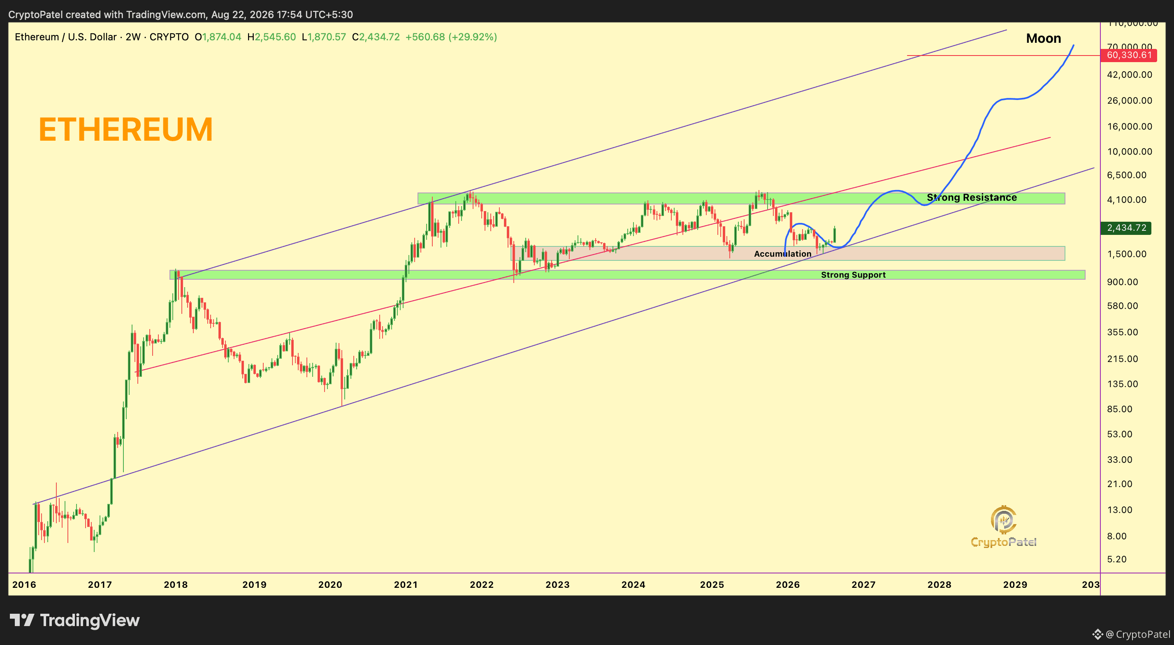The width and height of the screenshot is (1174, 645).
Task: Click the 2028 label on the time axis
Action: tap(939, 585)
